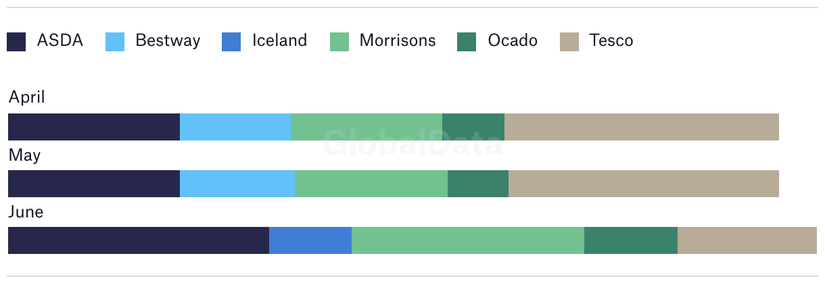Select the Morrisons segment in May bar
This screenshot has height=285, width=825.
[x=371, y=184]
